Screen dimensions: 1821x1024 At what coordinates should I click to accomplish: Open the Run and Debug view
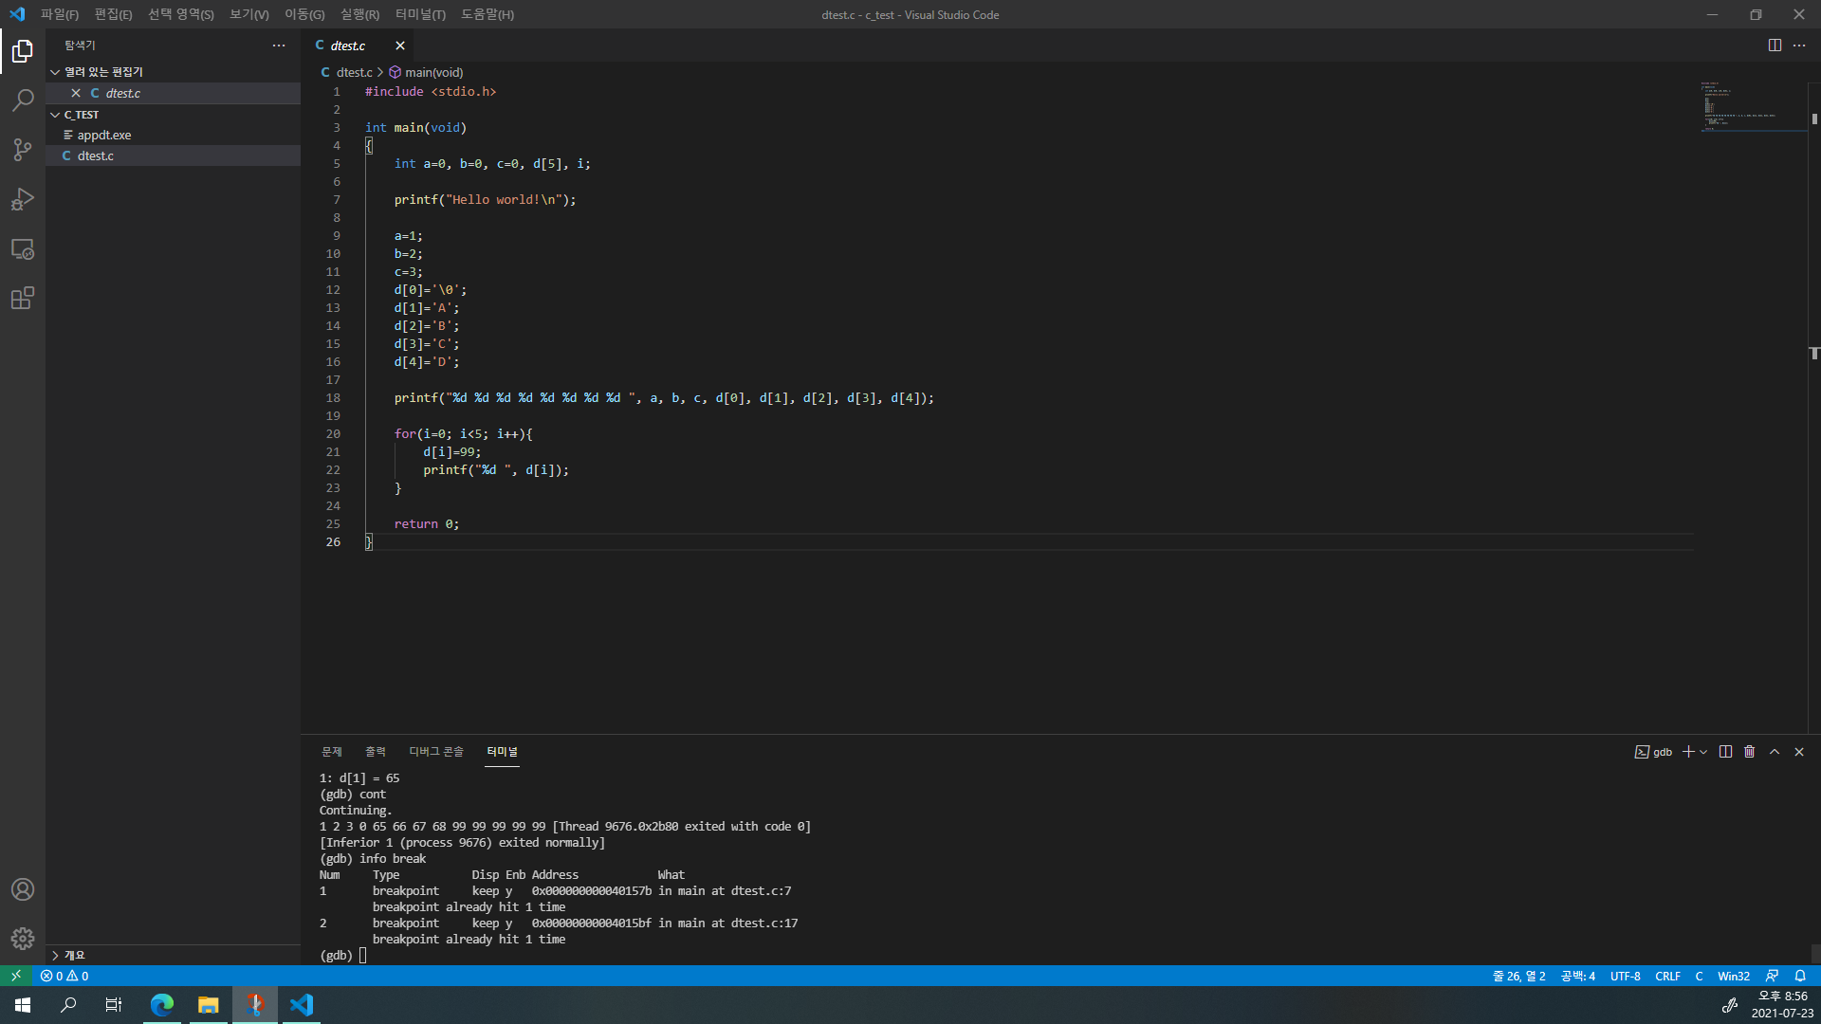pyautogui.click(x=23, y=199)
